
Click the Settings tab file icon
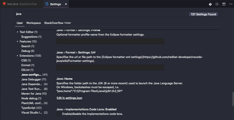coord(47,4)
